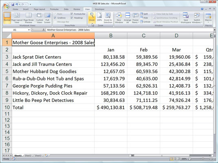
Task: Switch to Sheet3 worksheet tab
Action: pyautogui.click(x=38, y=156)
